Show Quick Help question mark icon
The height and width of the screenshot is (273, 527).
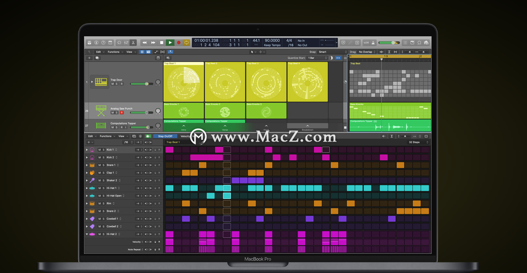(x=103, y=42)
